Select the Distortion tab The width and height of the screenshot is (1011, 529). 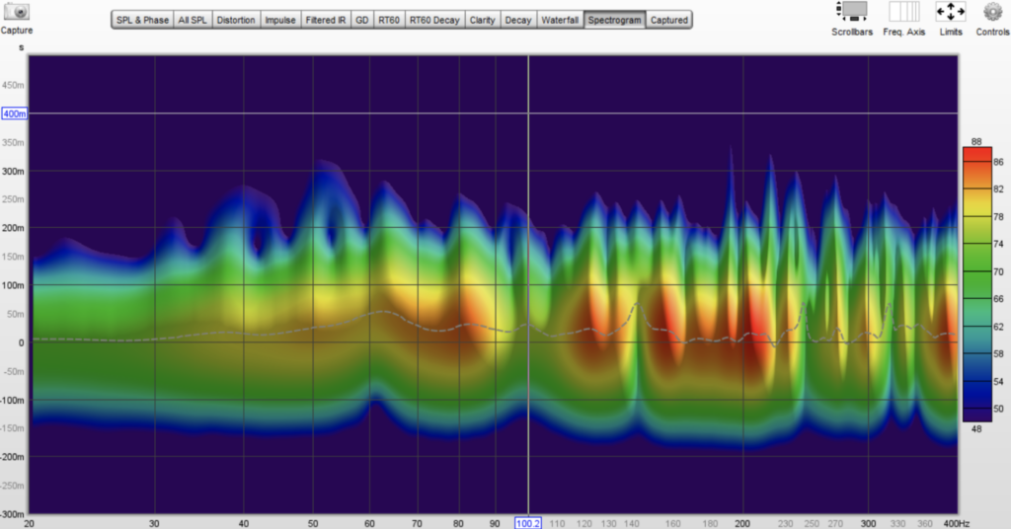(236, 20)
